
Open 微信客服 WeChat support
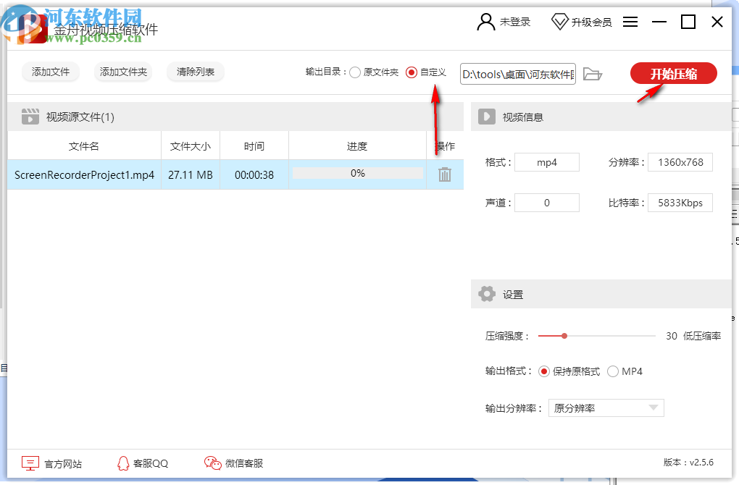pos(232,463)
